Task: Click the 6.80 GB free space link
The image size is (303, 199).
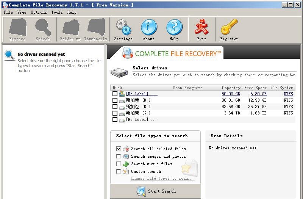Action: [x=258, y=94]
